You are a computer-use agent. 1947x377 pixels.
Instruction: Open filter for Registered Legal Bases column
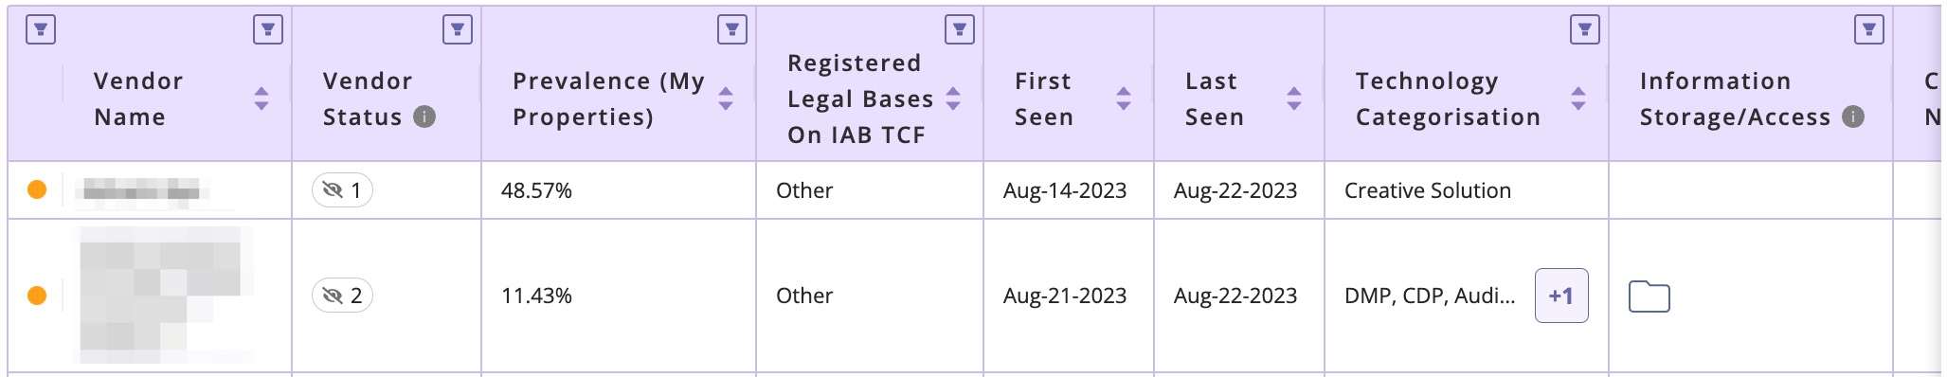coord(960,30)
